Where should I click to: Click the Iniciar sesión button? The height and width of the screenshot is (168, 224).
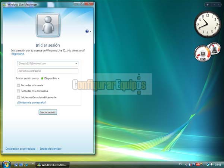(x=48, y=112)
